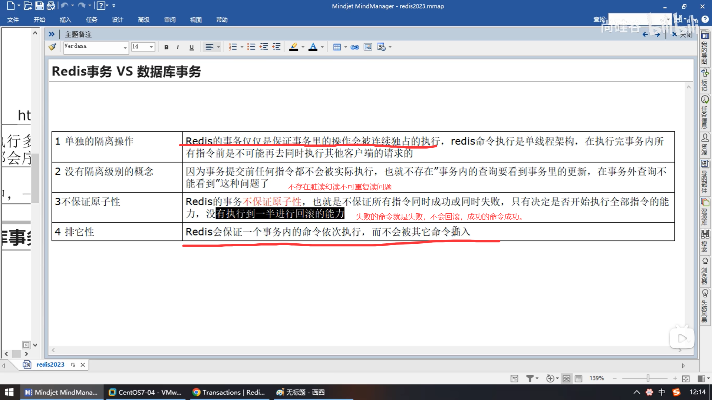Toggle bold formatting
The width and height of the screenshot is (712, 400).
(166, 47)
